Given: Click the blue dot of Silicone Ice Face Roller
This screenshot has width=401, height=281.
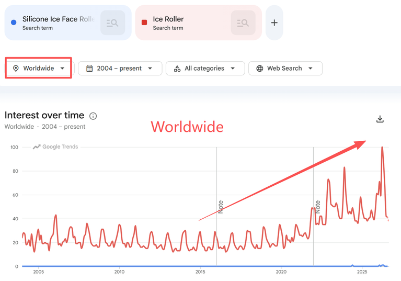Looking at the screenshot, I should [14, 23].
